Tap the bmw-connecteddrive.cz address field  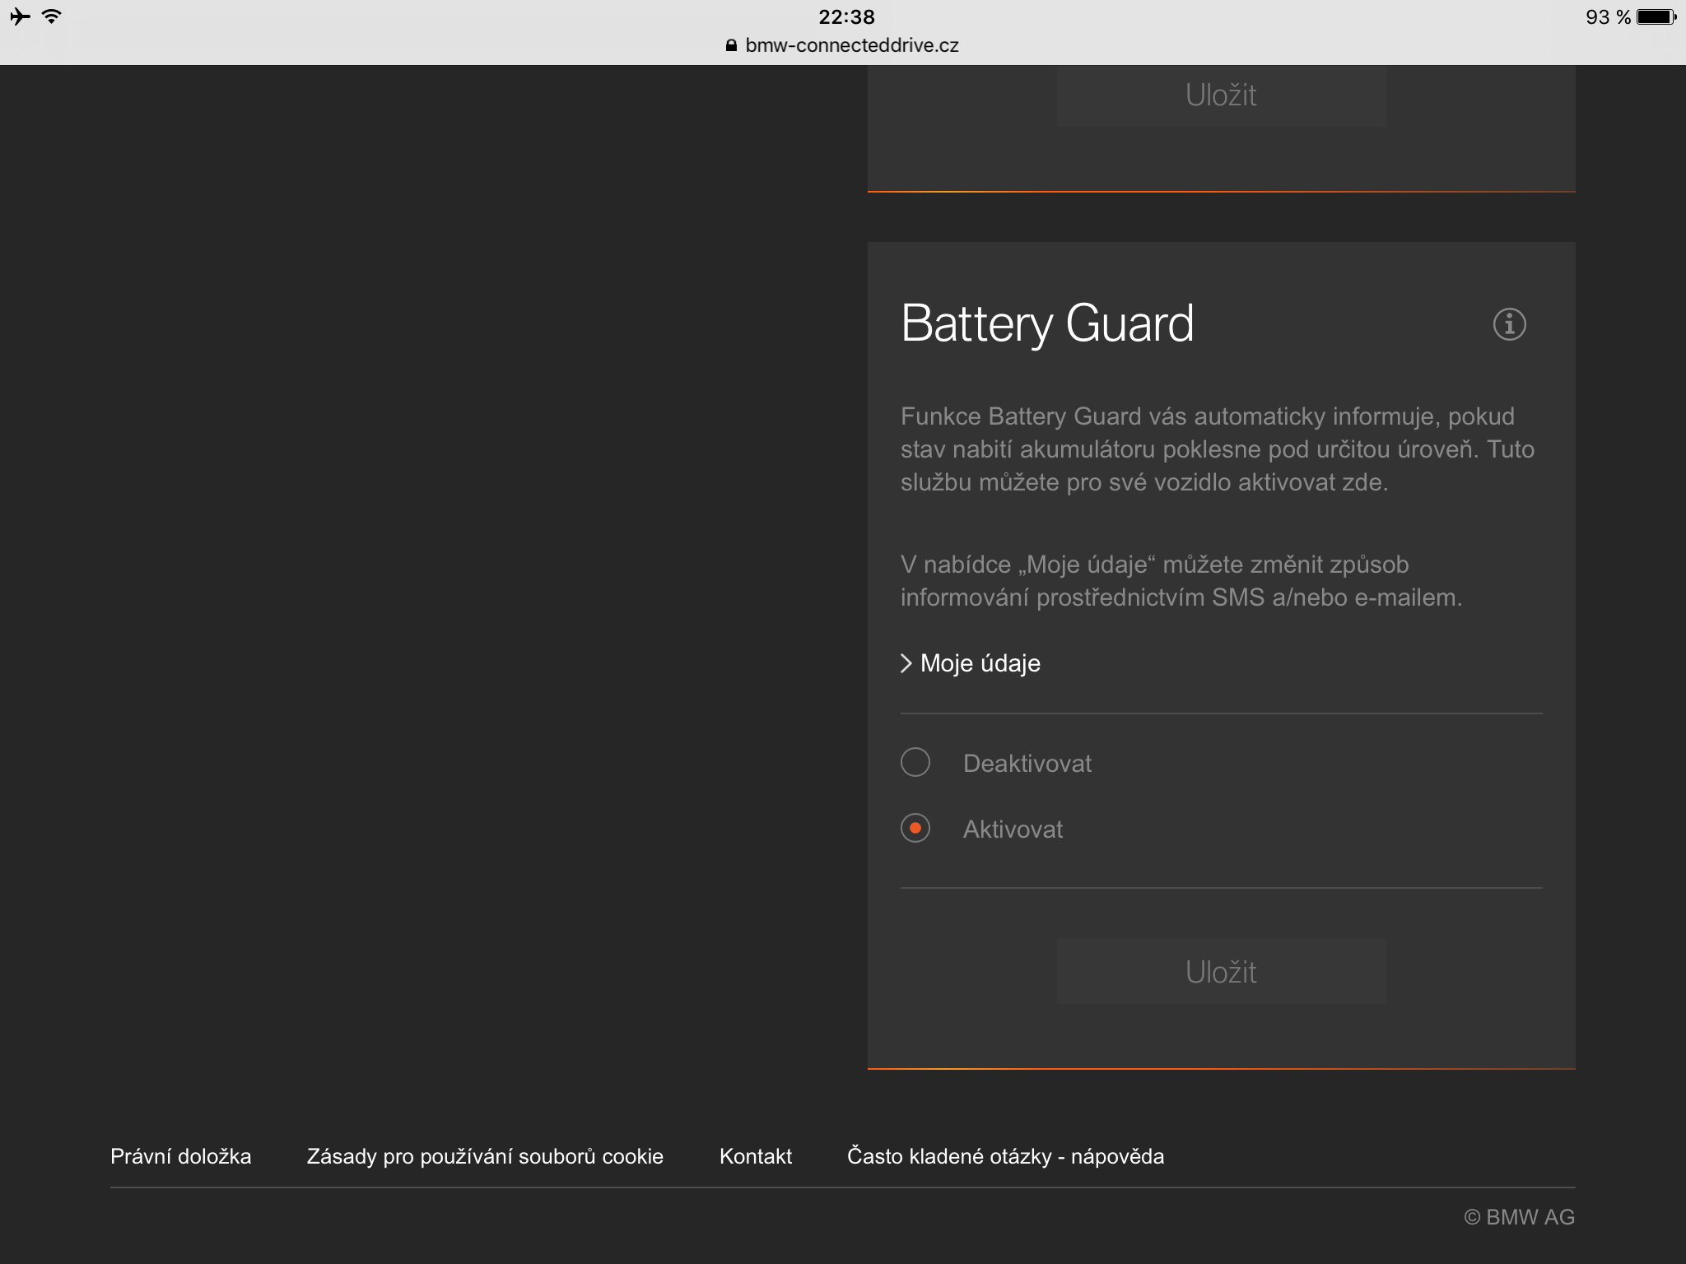(851, 45)
